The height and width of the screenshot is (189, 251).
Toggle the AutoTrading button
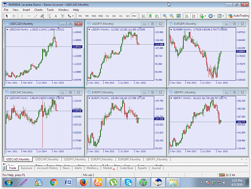click(239, 16)
